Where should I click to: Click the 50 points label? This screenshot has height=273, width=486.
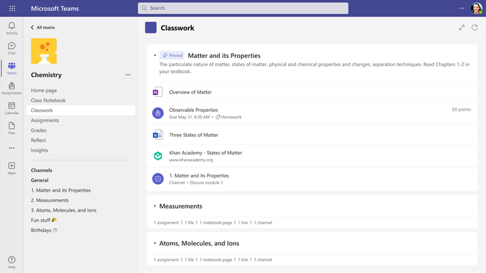click(461, 109)
